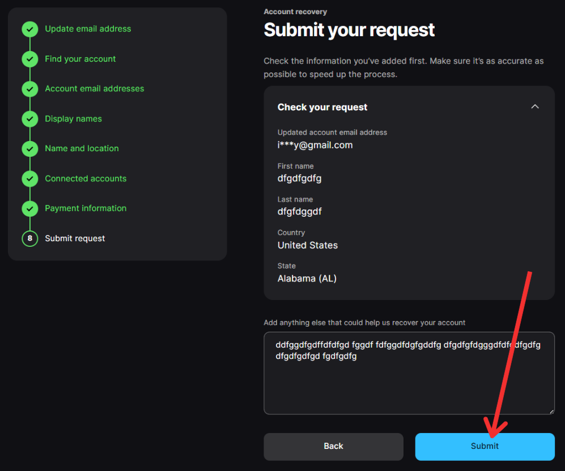The image size is (565, 471).
Task: Collapse the Check your request section
Action: tap(534, 107)
